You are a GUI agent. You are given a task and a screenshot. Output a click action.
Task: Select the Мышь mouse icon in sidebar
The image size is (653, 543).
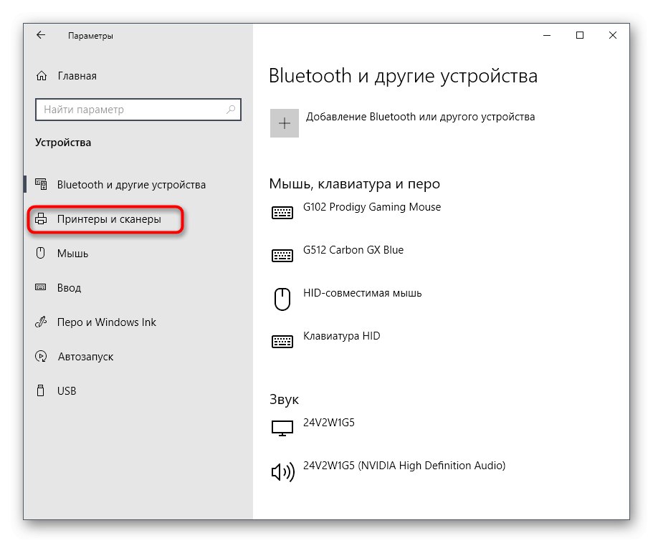42,253
